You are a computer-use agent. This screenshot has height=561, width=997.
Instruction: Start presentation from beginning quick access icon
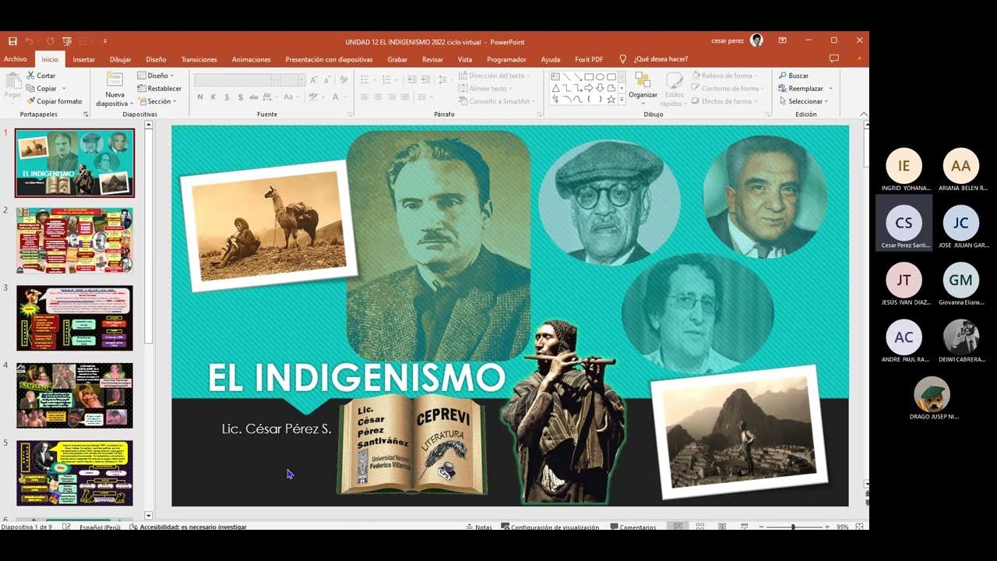click(67, 41)
